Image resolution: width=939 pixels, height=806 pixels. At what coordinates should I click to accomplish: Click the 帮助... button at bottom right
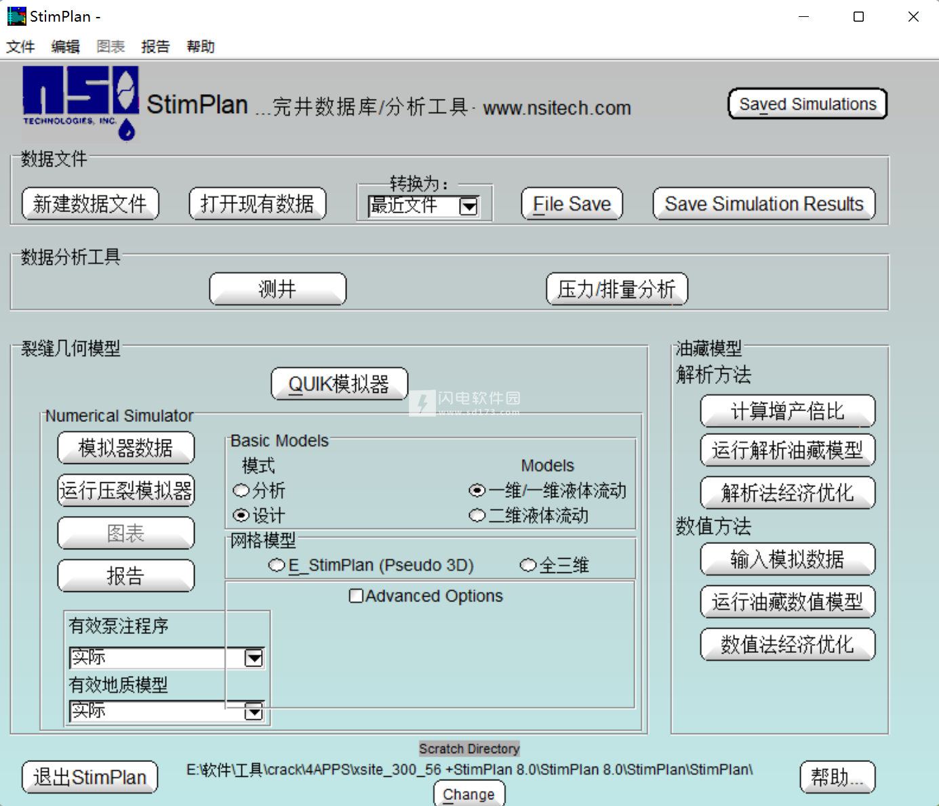[838, 777]
